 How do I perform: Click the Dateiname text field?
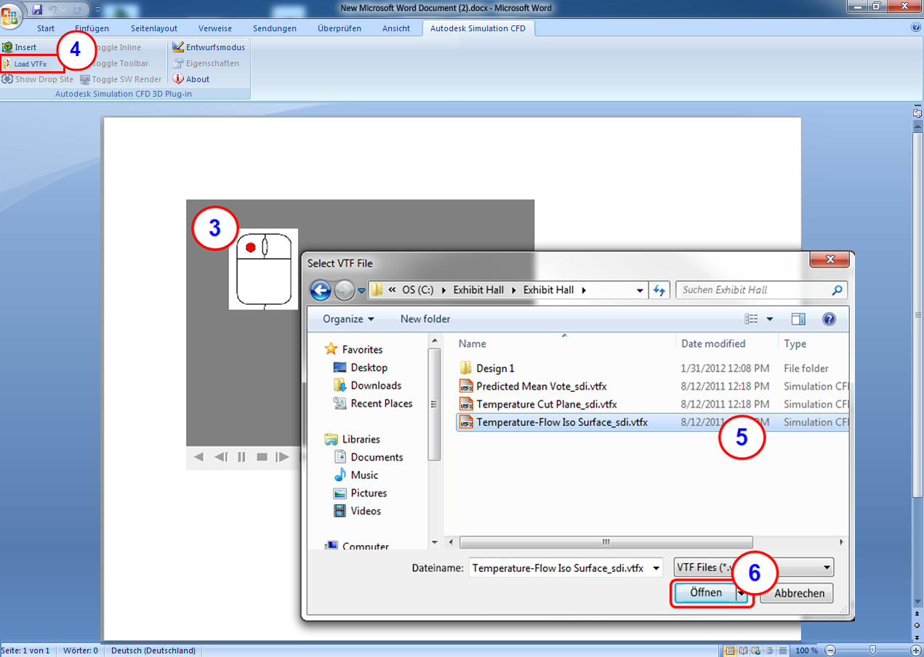(560, 568)
